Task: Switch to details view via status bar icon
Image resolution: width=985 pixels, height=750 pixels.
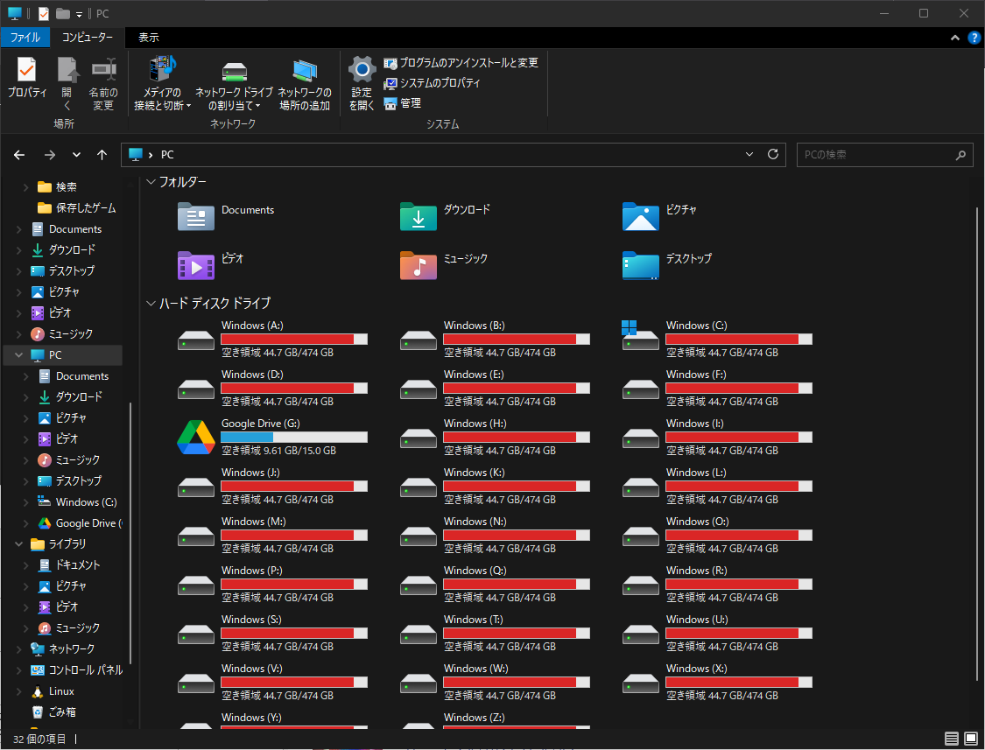Action: pyautogui.click(x=951, y=738)
